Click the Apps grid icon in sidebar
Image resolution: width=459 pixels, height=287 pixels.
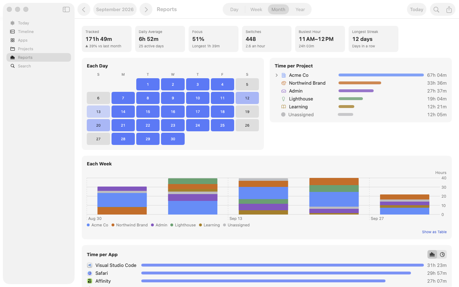[x=13, y=40]
